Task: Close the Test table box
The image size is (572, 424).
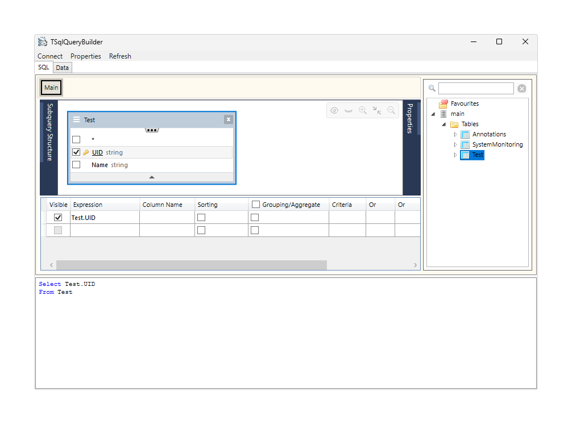Action: 228,119
